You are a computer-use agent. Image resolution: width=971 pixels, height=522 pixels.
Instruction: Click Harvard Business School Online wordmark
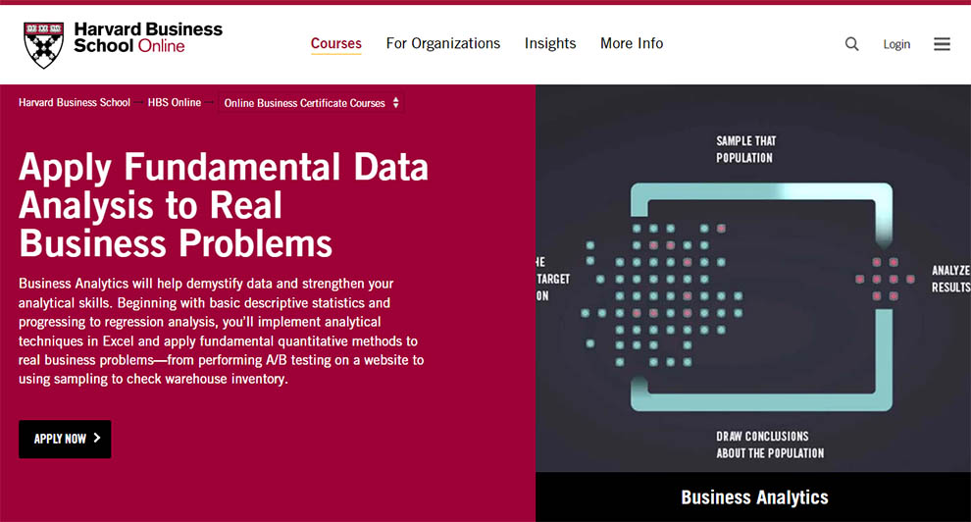click(x=148, y=37)
